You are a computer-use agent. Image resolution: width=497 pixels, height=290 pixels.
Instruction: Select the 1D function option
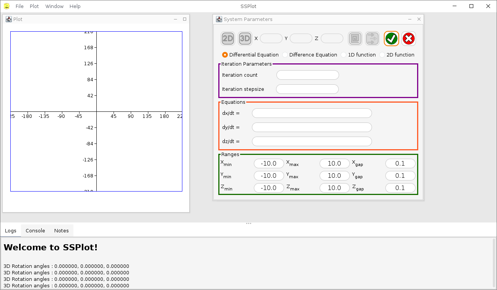coord(358,55)
